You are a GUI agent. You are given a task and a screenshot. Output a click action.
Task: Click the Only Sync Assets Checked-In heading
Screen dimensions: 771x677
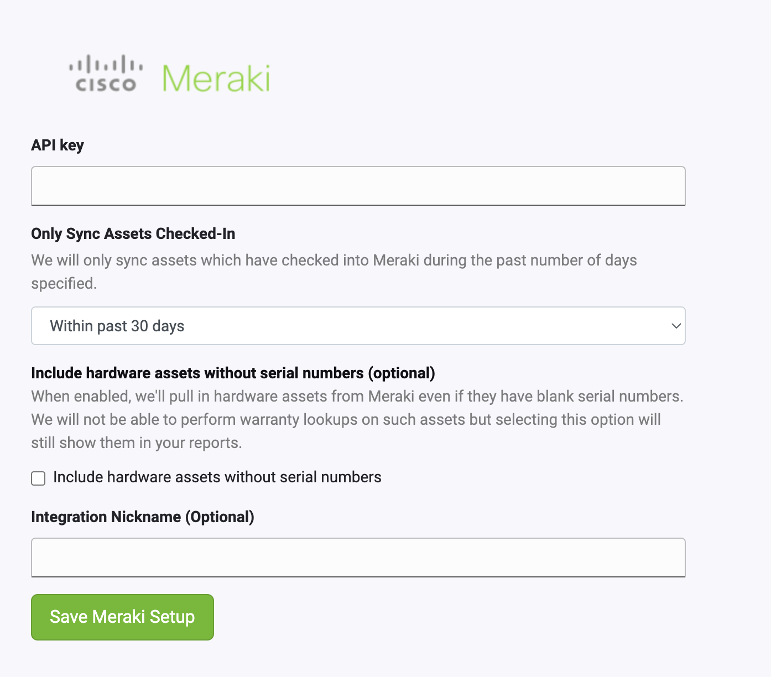133,234
